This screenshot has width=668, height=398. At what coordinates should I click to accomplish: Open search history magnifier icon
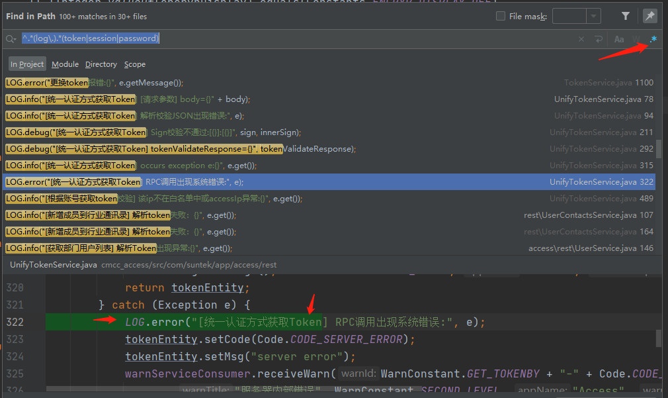pyautogui.click(x=11, y=39)
